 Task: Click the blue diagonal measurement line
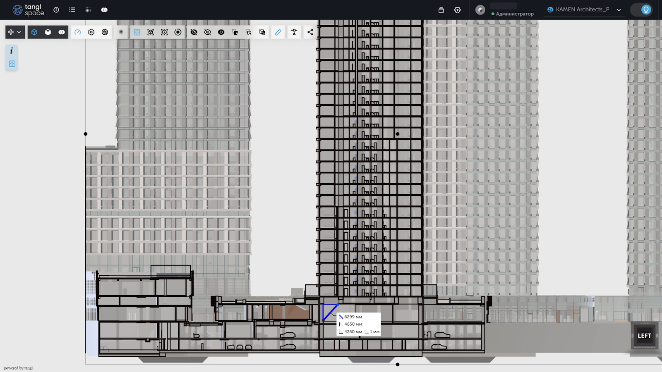click(x=331, y=312)
